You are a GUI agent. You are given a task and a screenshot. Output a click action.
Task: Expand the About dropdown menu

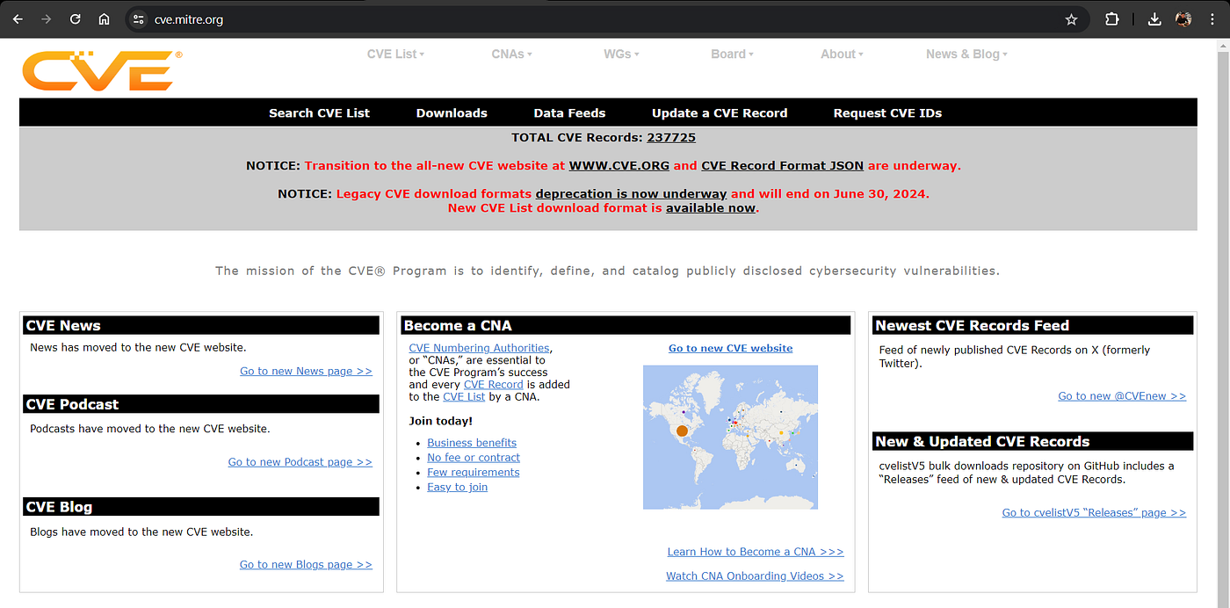click(x=842, y=54)
